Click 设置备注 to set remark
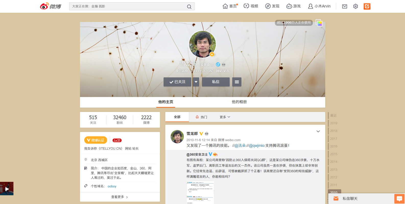The width and height of the screenshot is (405, 204). [207, 65]
